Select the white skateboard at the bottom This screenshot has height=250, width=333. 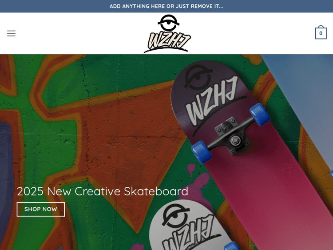click(x=191, y=226)
